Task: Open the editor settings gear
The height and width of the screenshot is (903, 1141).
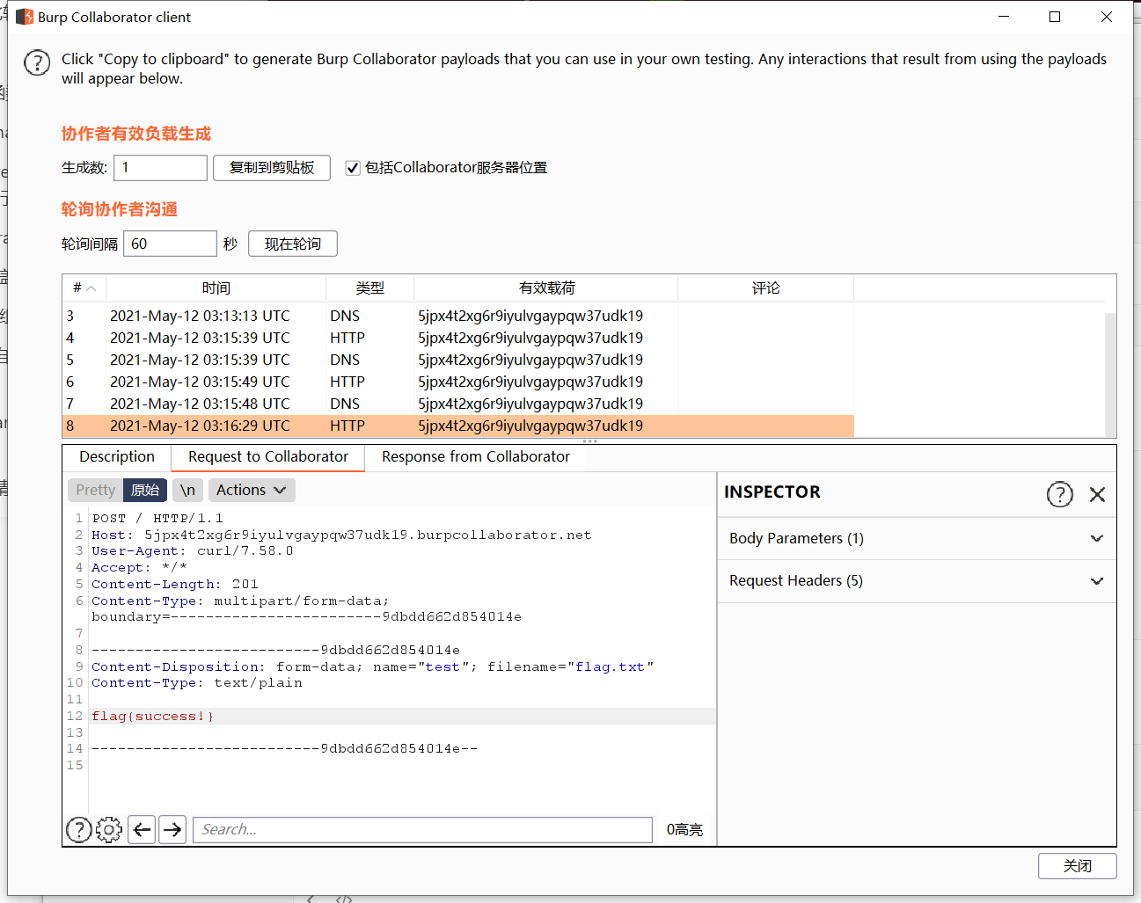Action: tap(109, 829)
